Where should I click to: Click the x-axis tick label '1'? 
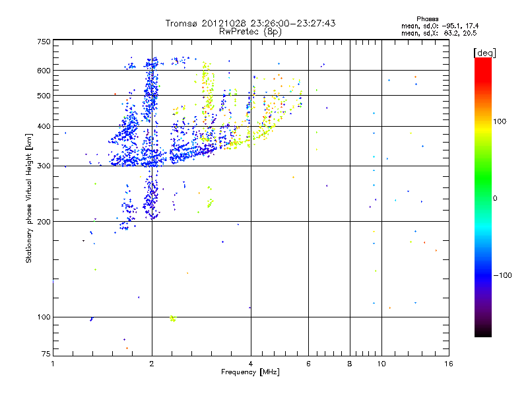click(53, 364)
